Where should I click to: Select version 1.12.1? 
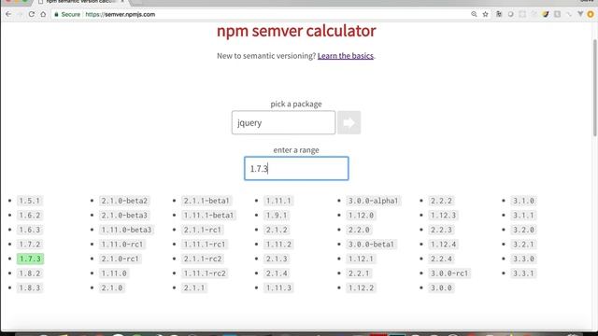coord(362,259)
